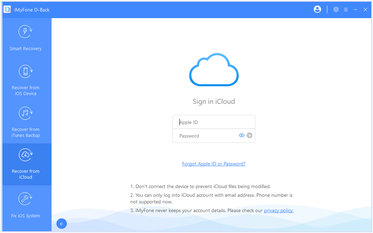
Task: Open the user account profile
Action: (x=317, y=9)
